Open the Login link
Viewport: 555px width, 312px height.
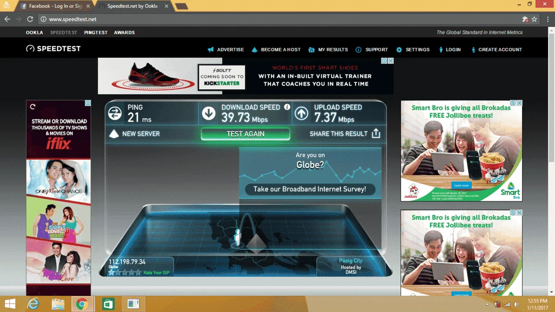[453, 49]
